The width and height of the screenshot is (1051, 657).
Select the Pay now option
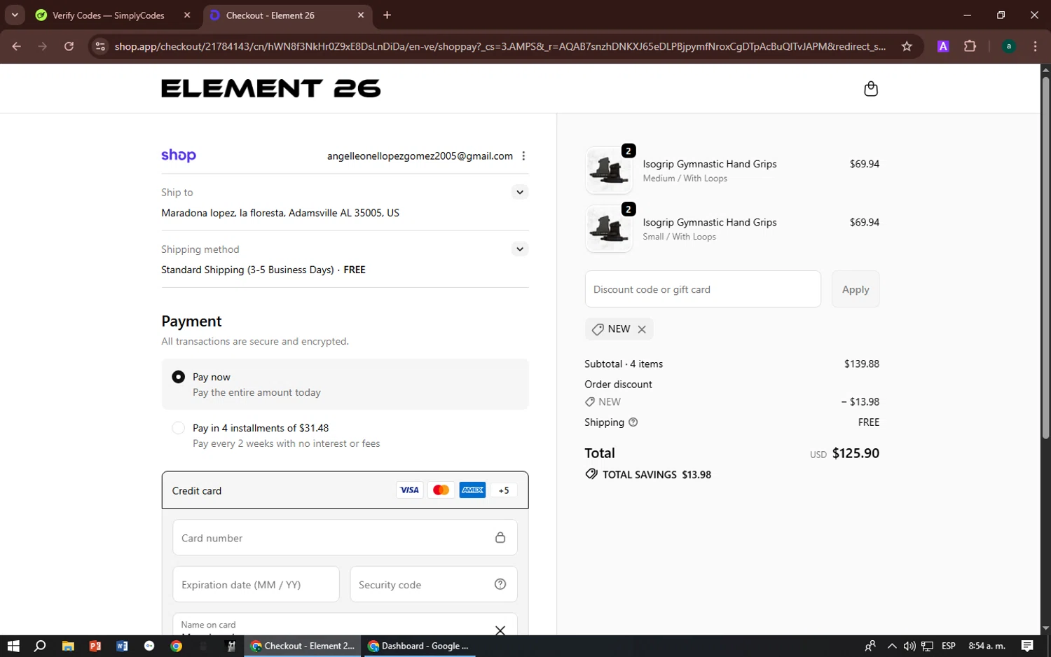click(179, 377)
